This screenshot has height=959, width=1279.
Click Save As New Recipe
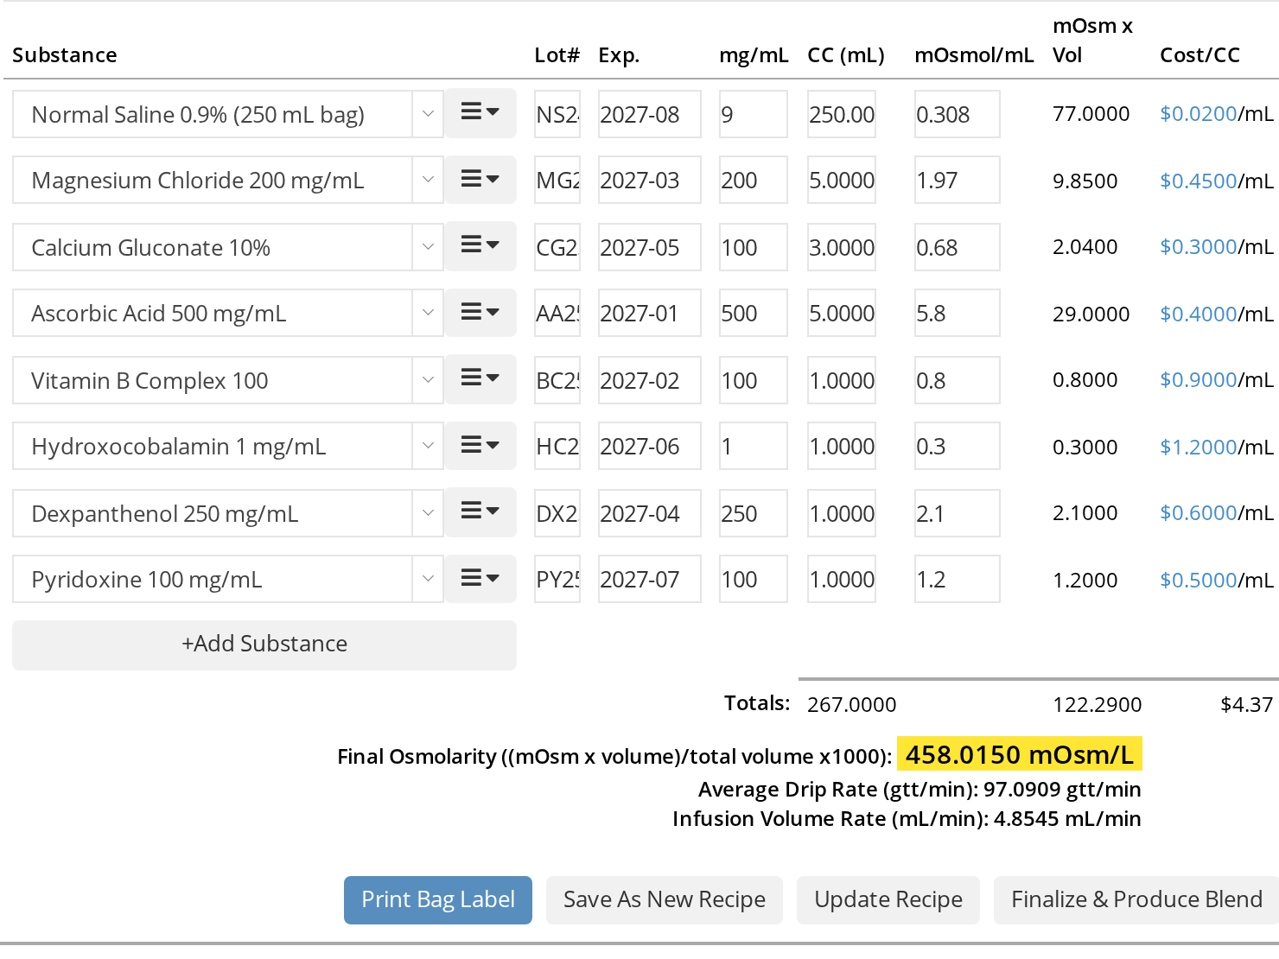pyautogui.click(x=665, y=900)
